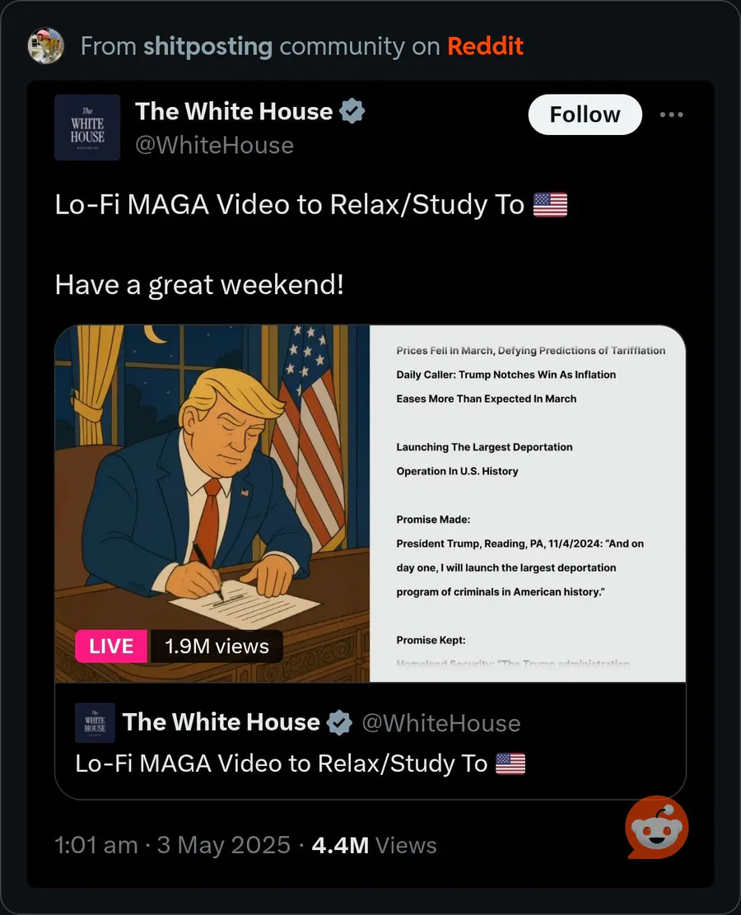
Task: Click the LIVE badge on the video
Action: tap(111, 646)
